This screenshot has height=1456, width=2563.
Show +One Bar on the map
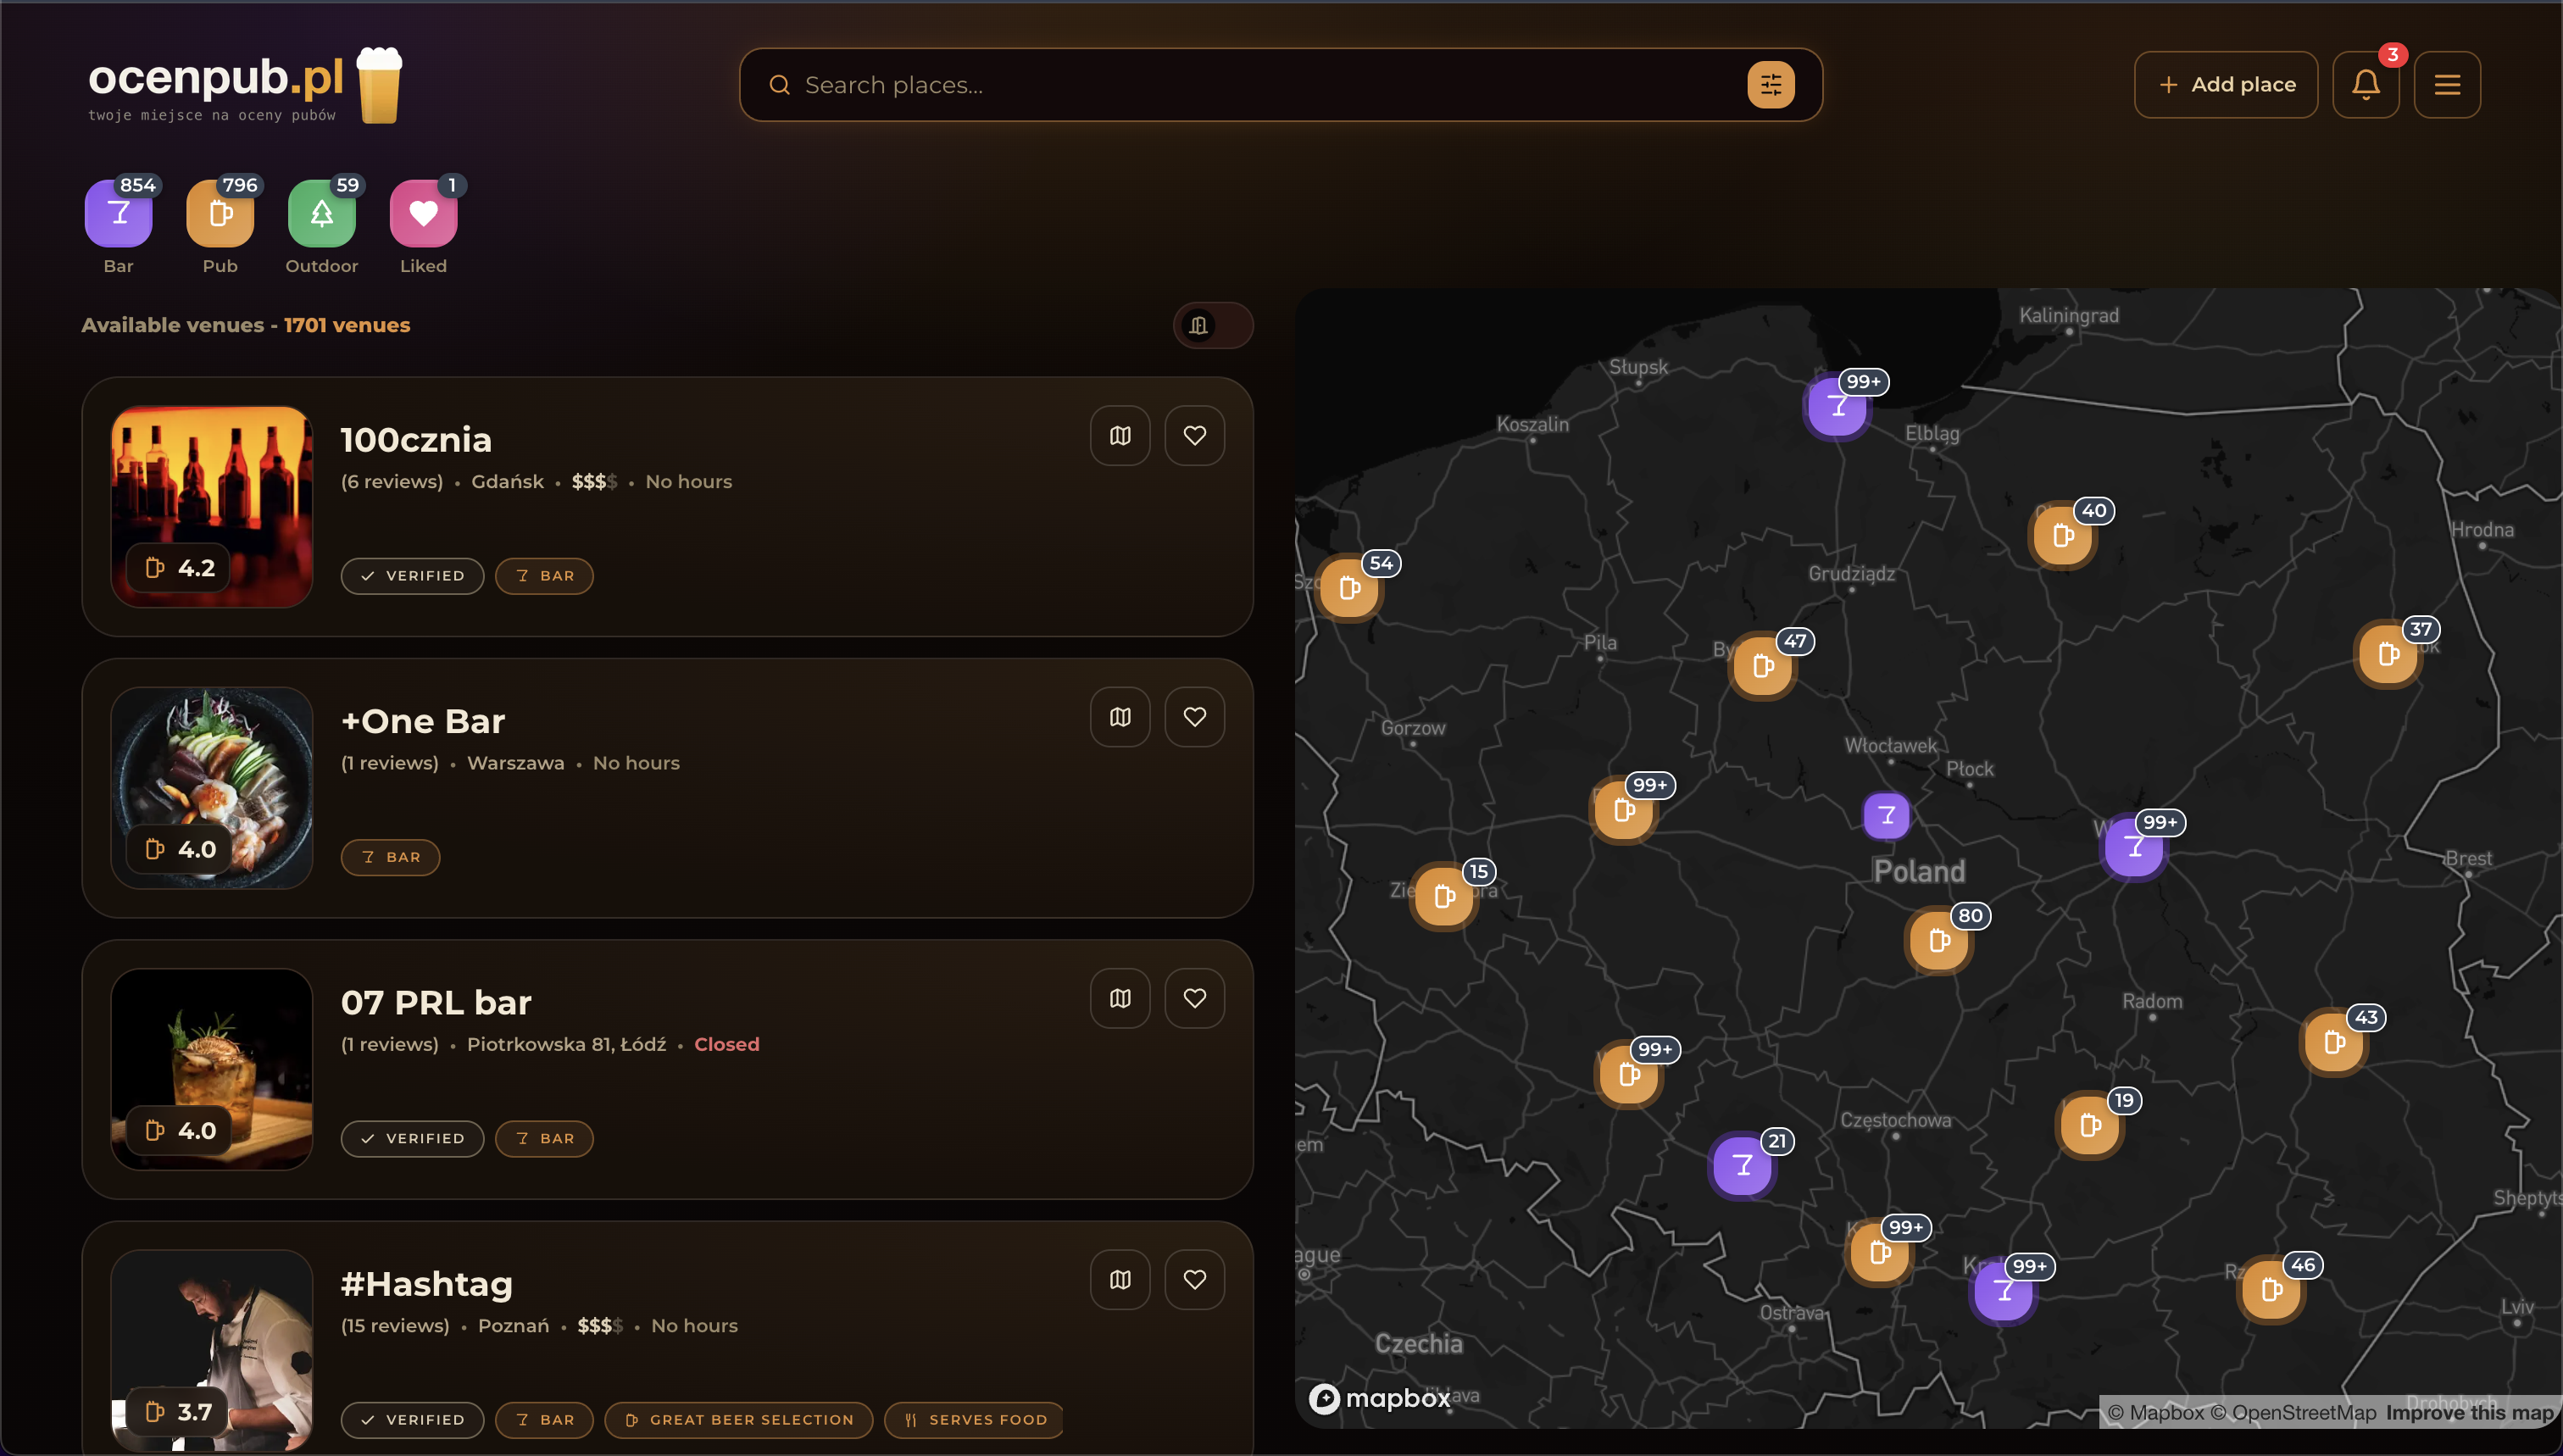(x=1120, y=717)
